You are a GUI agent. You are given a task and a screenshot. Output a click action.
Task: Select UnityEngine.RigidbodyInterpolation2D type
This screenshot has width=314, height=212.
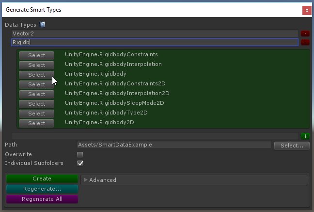pyautogui.click(x=37, y=94)
